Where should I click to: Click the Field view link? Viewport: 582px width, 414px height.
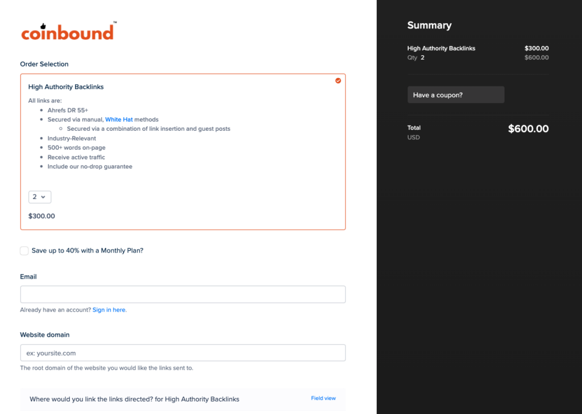click(323, 398)
